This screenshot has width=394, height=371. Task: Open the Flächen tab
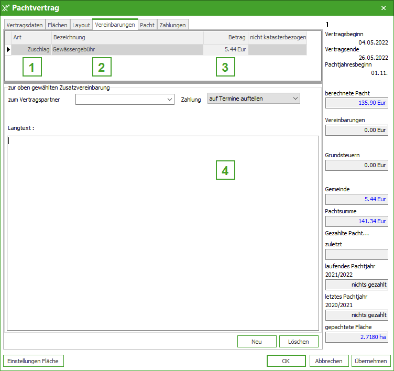58,25
